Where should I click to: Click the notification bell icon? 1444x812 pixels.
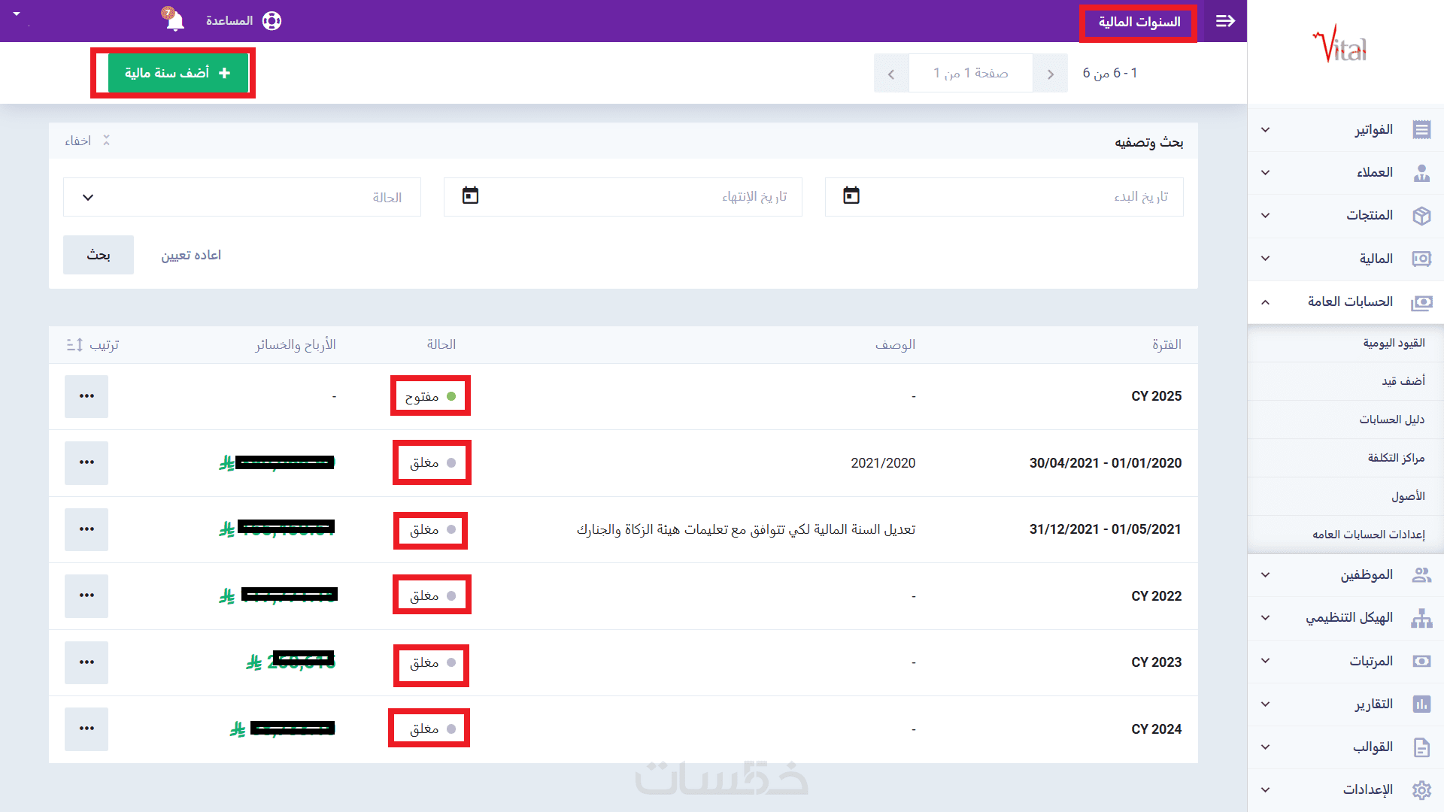coord(174,20)
